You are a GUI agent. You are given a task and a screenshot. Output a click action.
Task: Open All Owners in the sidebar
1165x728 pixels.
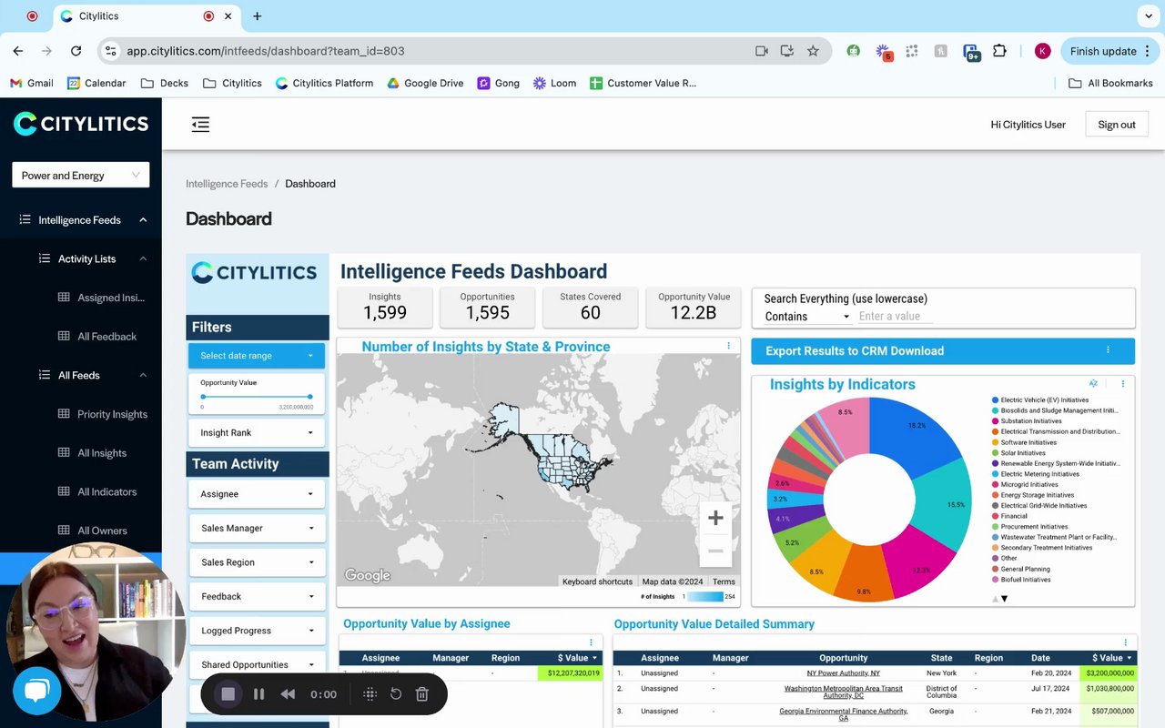102,531
